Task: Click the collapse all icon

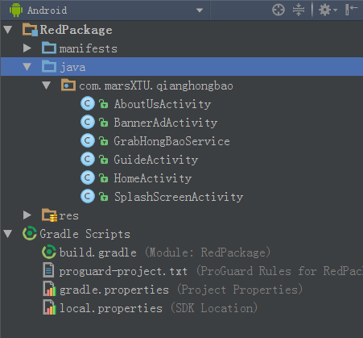Action: pos(299,10)
